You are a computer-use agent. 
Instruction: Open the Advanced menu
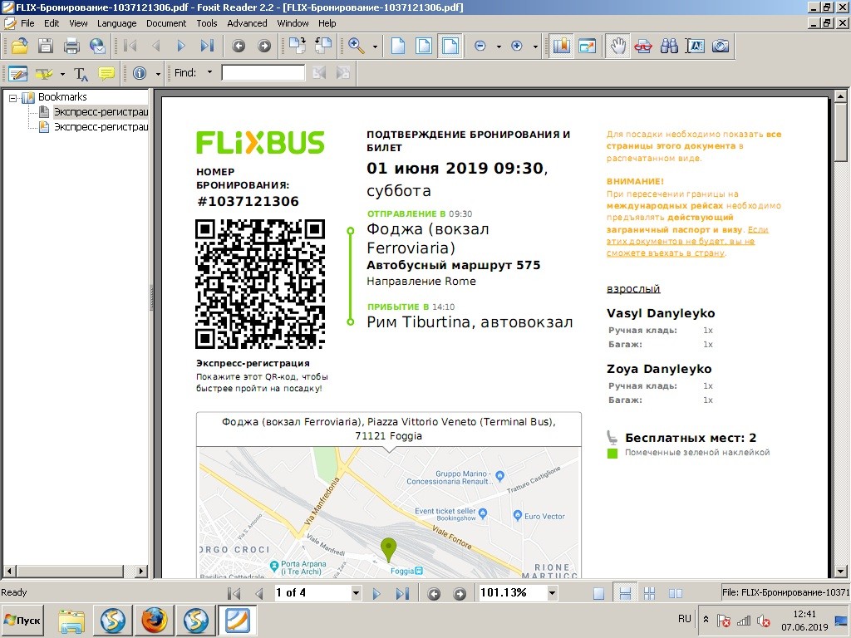(x=247, y=23)
